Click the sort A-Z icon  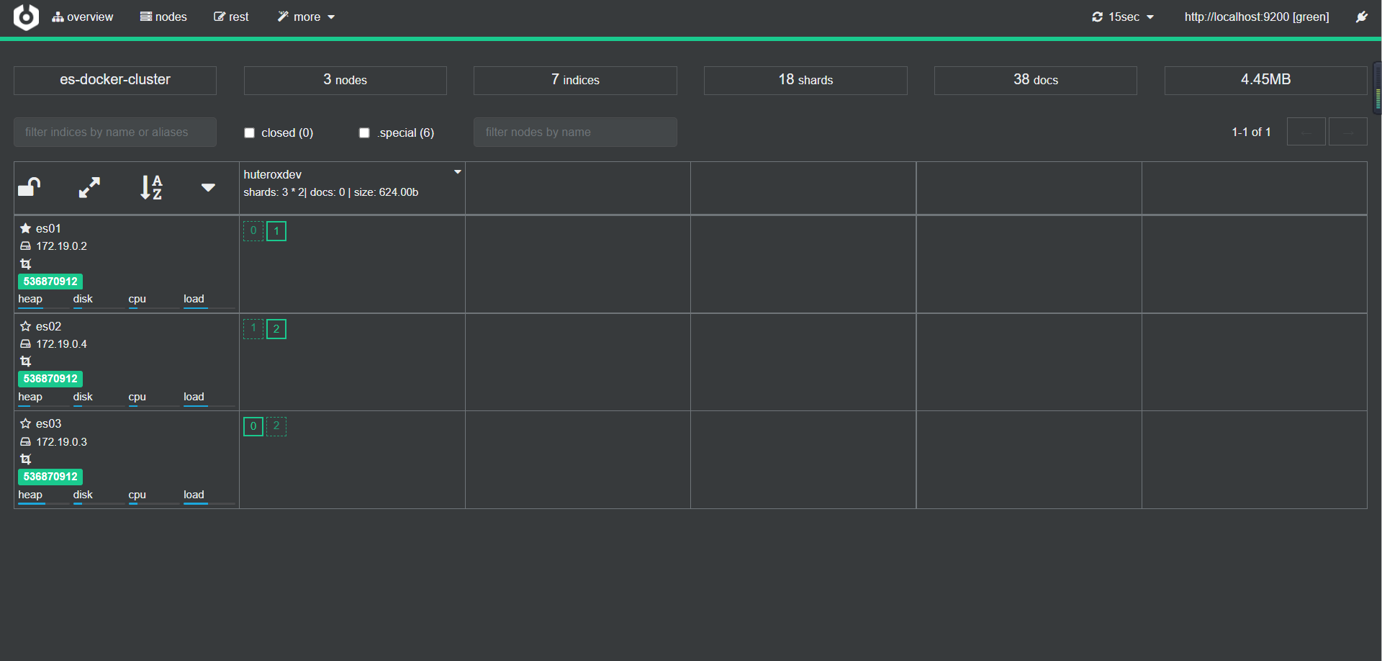tap(151, 187)
